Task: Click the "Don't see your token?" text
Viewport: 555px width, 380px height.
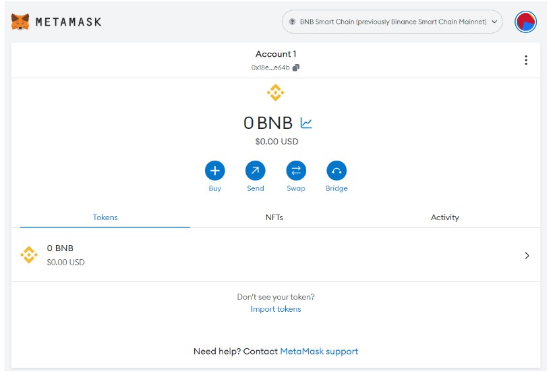Action: (276, 297)
